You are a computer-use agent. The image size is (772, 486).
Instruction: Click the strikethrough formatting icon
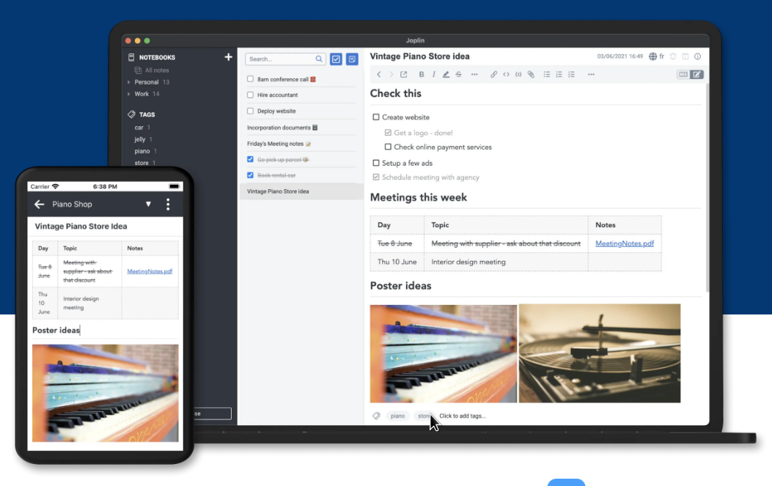point(458,74)
